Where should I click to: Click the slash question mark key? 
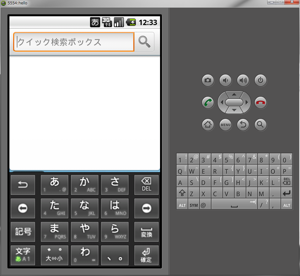pos(264,204)
